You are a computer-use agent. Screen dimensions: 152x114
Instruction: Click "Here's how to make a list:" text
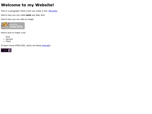pos(14,33)
